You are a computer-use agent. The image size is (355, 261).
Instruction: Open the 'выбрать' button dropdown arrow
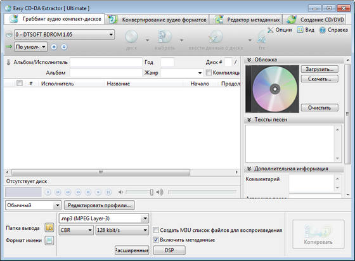[x=181, y=41]
